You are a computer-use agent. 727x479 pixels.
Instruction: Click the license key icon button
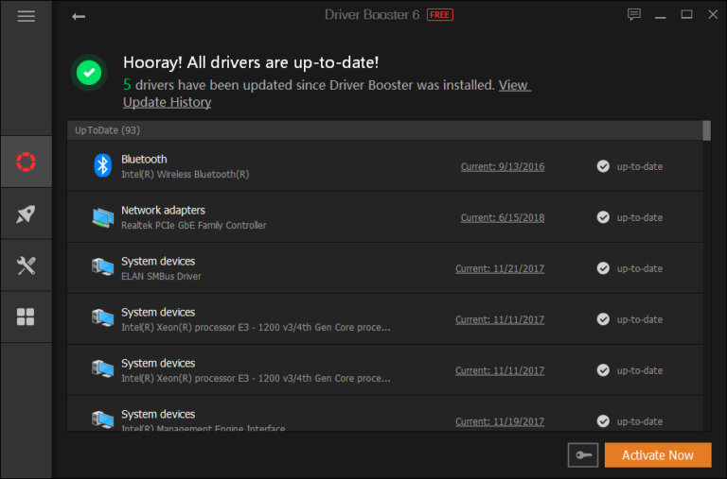coord(582,455)
